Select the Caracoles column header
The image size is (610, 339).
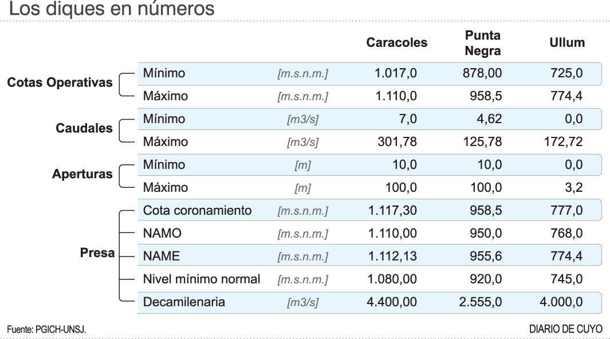[x=397, y=44]
